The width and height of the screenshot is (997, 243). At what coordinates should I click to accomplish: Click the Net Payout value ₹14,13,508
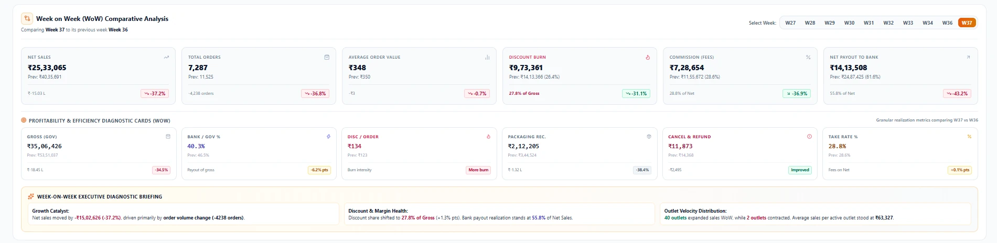pyautogui.click(x=849, y=68)
